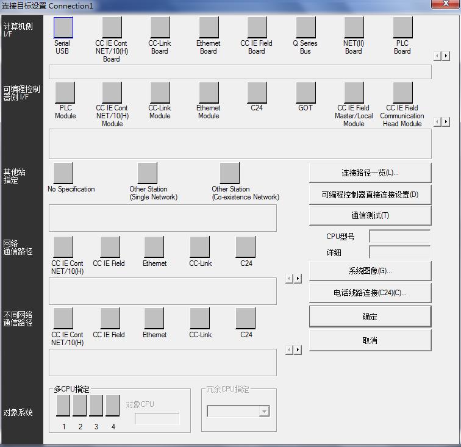Select the GOT interface icon
This screenshot has width=461, height=447.
tap(306, 92)
